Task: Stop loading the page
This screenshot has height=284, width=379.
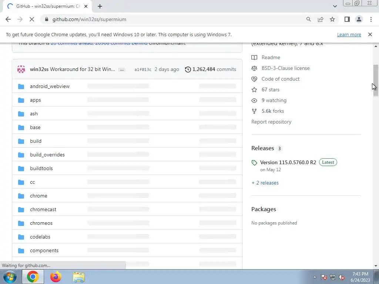Action: (x=32, y=19)
